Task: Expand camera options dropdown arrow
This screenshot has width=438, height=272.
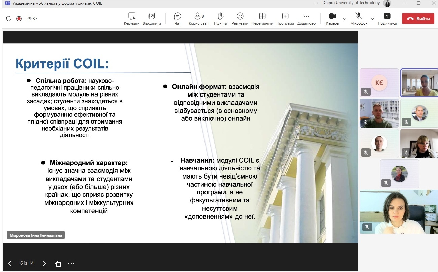Action: pyautogui.click(x=345, y=19)
